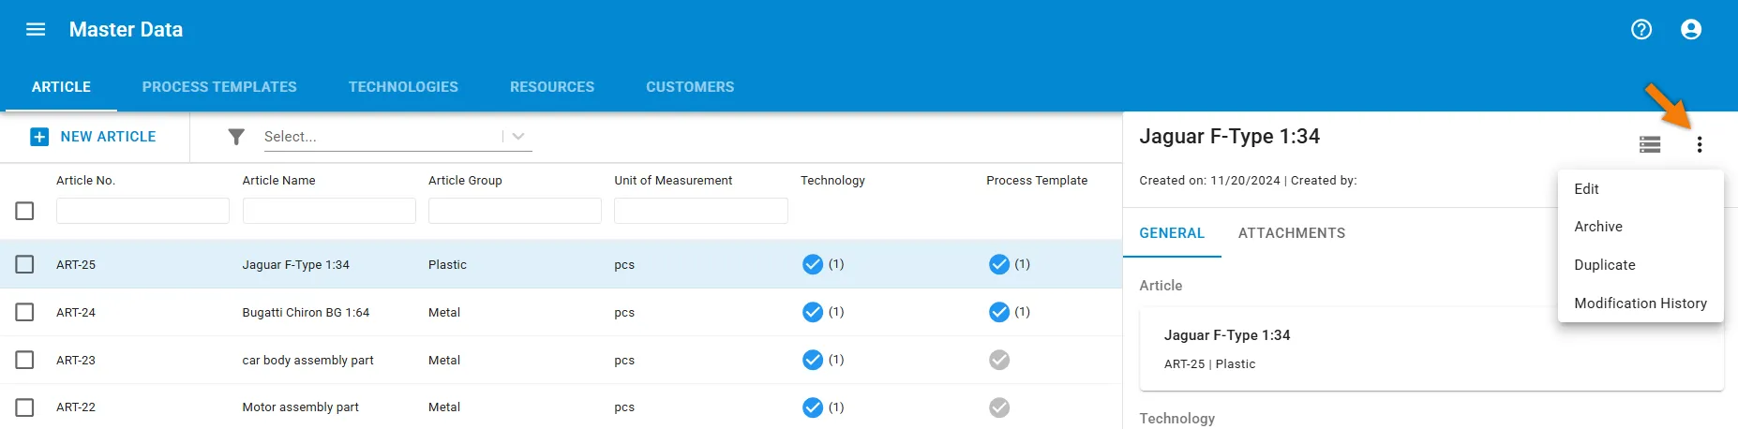This screenshot has width=1738, height=429.
Task: Open the Jaguar F-Type article card
Action: pos(1431,348)
